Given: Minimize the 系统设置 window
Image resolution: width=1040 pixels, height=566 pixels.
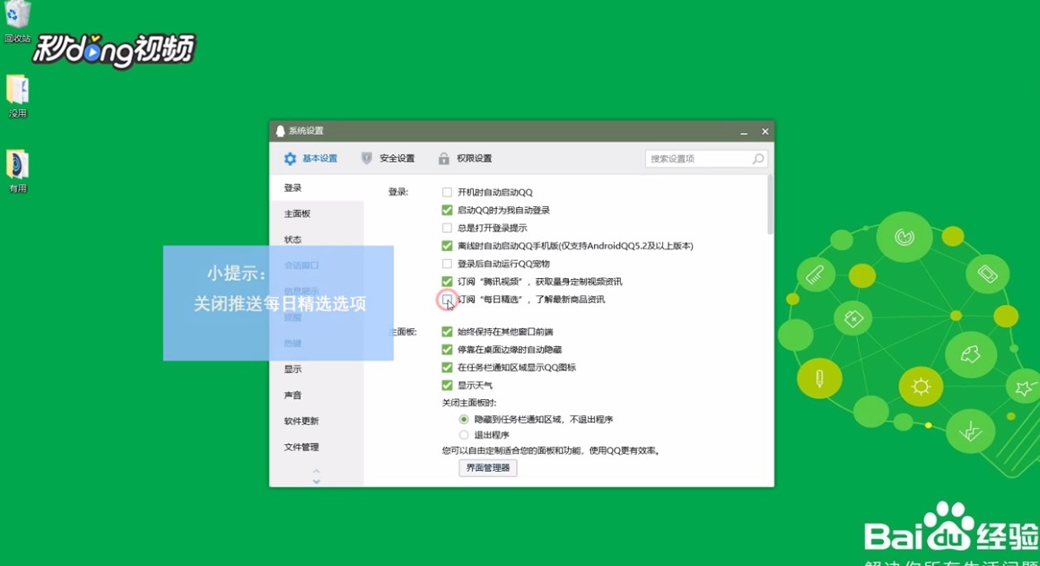Looking at the screenshot, I should pos(744,132).
